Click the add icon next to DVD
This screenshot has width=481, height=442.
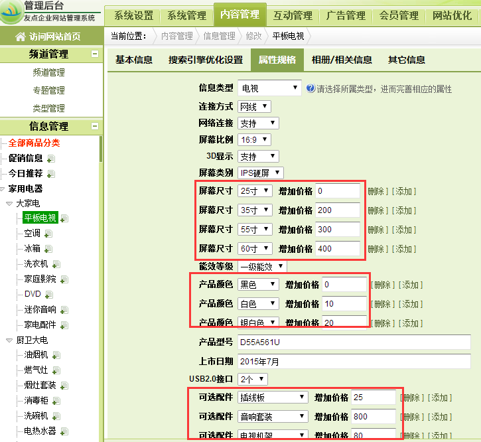point(48,295)
